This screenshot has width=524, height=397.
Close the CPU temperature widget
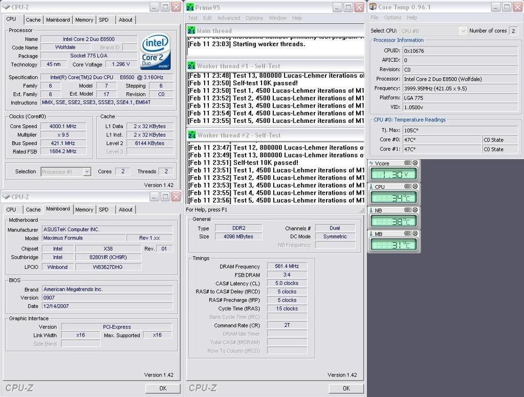click(414, 186)
